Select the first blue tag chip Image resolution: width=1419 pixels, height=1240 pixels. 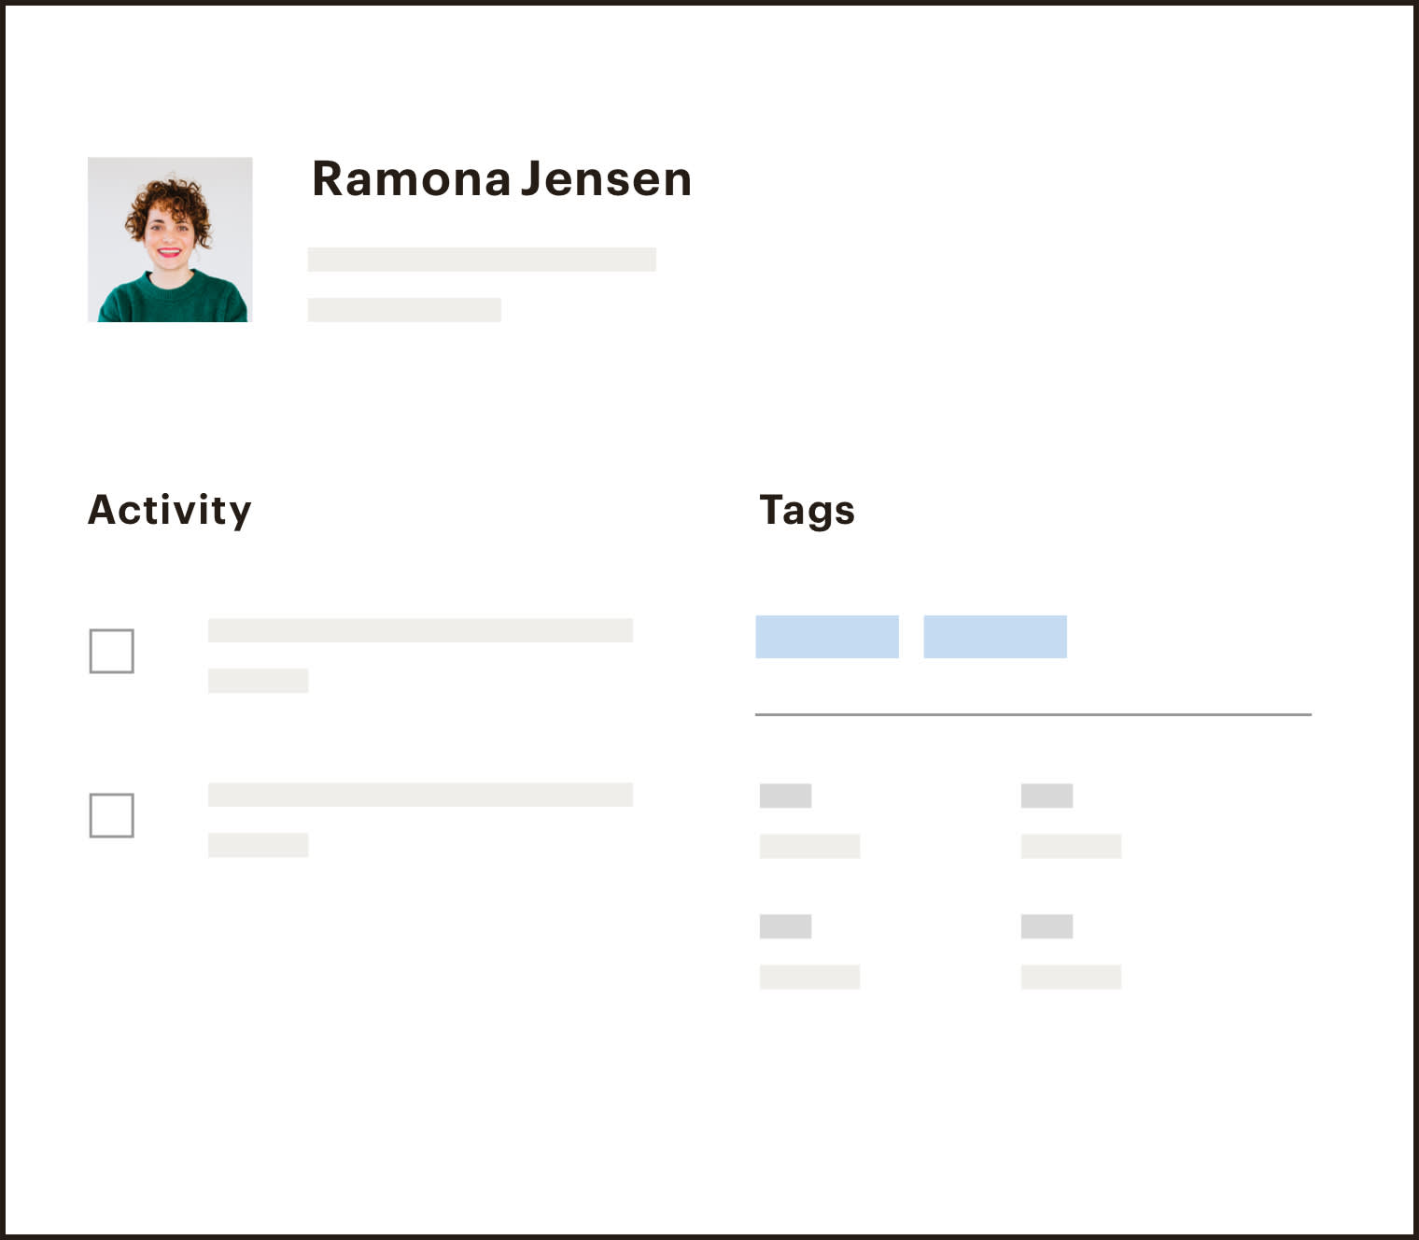[x=827, y=637]
